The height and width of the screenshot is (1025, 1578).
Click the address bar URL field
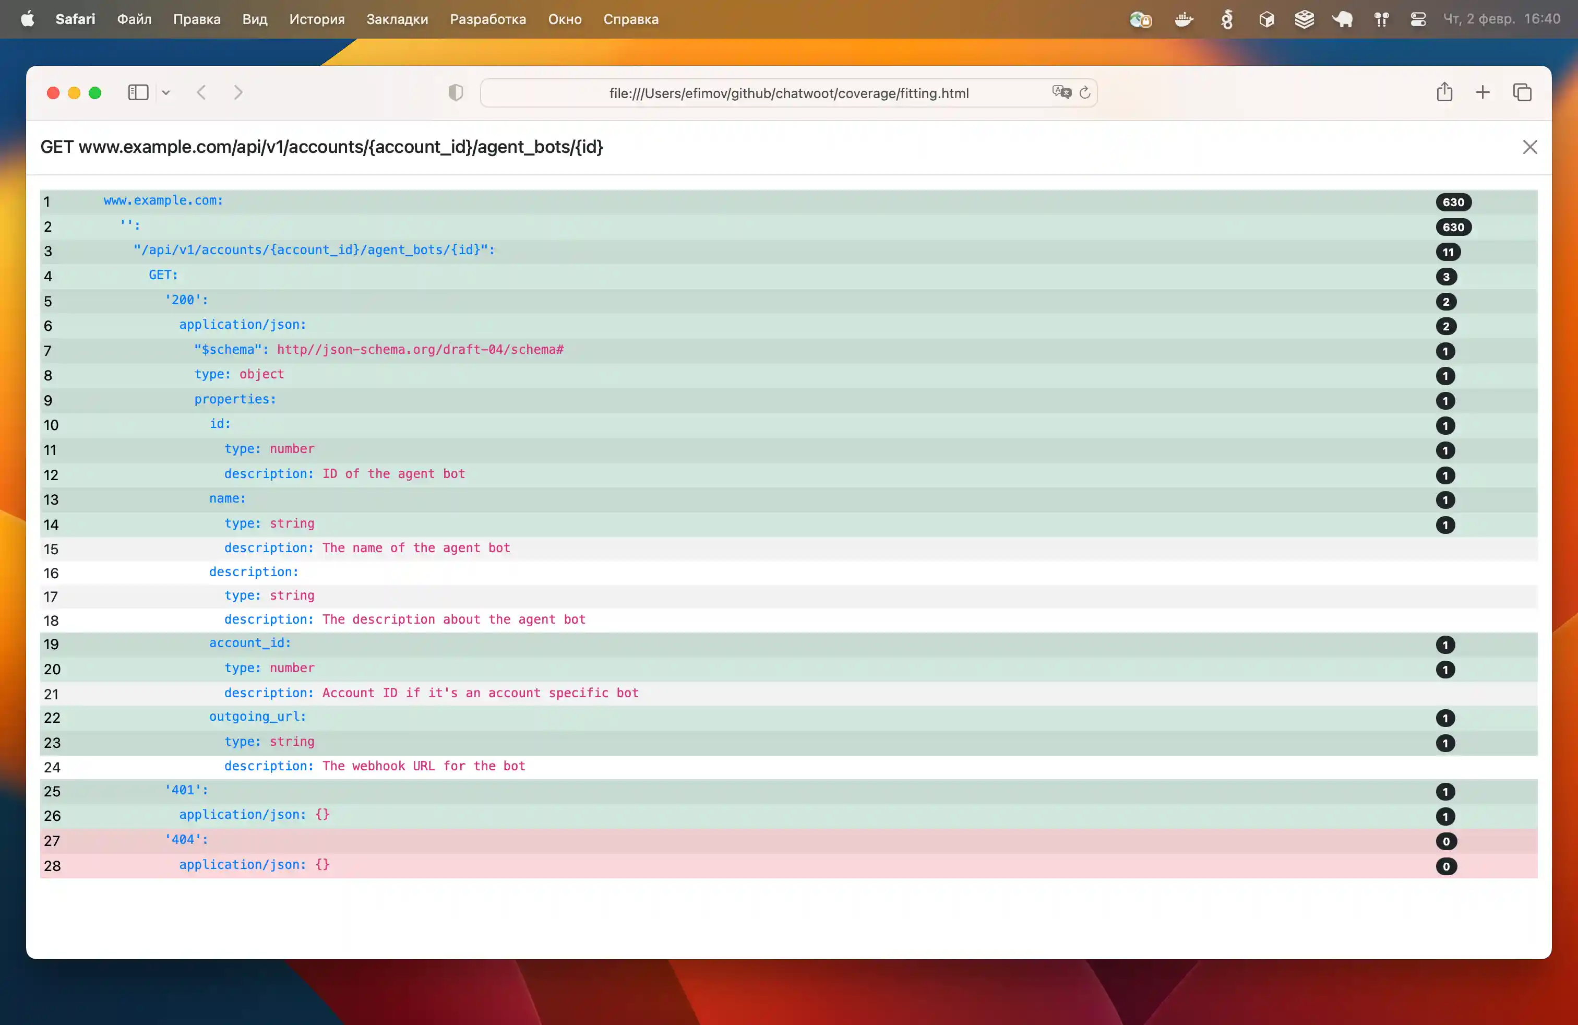788,93
